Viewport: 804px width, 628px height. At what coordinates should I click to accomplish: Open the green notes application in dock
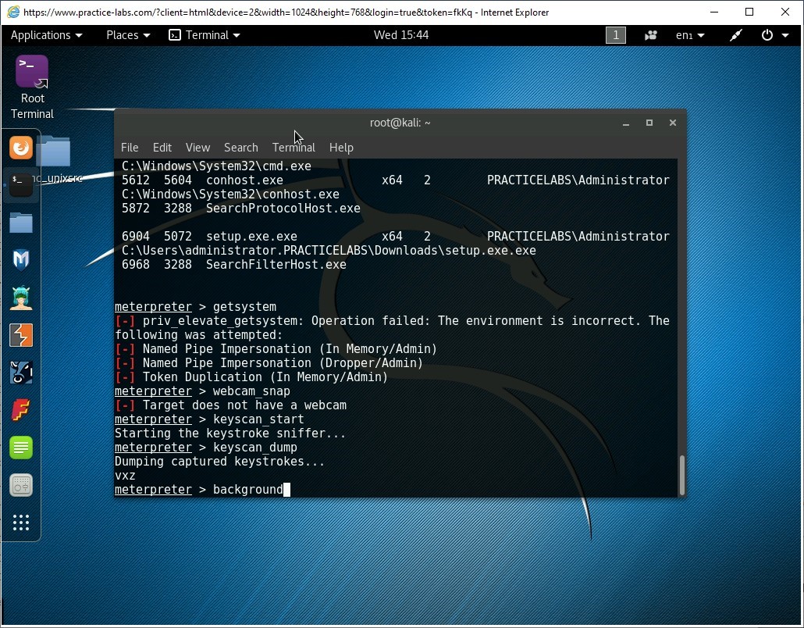coord(21,448)
